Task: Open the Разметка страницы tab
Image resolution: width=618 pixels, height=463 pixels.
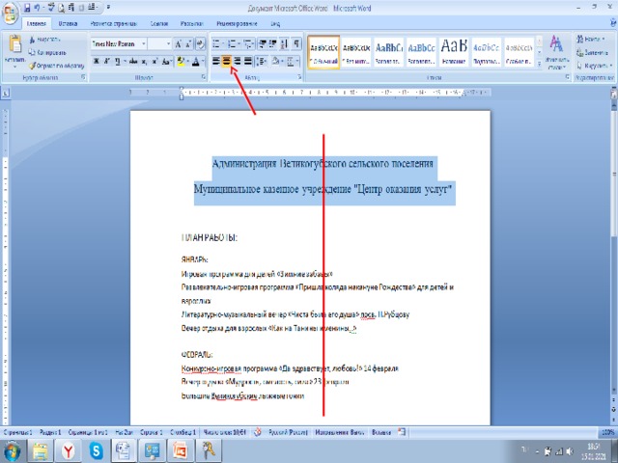Action: pos(113,21)
